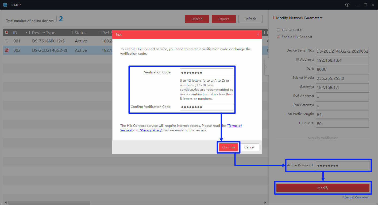The image size is (378, 205).
Task: Check the box for device 001
Action: pos(7,41)
